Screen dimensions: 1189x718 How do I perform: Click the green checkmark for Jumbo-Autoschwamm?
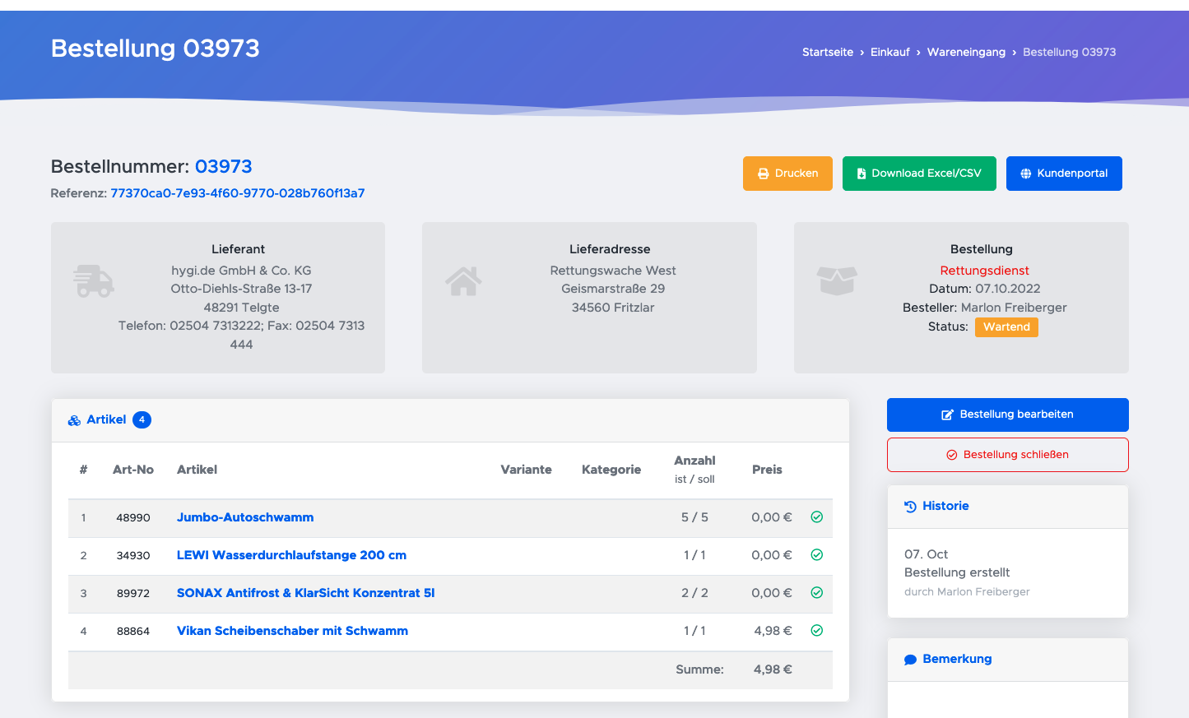point(817,517)
